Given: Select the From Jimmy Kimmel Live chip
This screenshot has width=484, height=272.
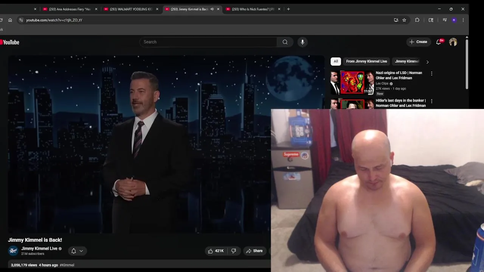Looking at the screenshot, I should [366, 61].
